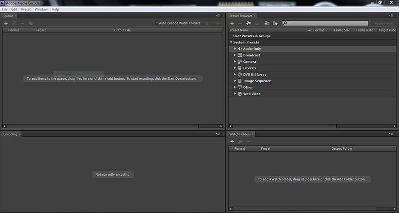The image size is (399, 213).
Task: Click the red Stop Queue button
Action: point(207,23)
